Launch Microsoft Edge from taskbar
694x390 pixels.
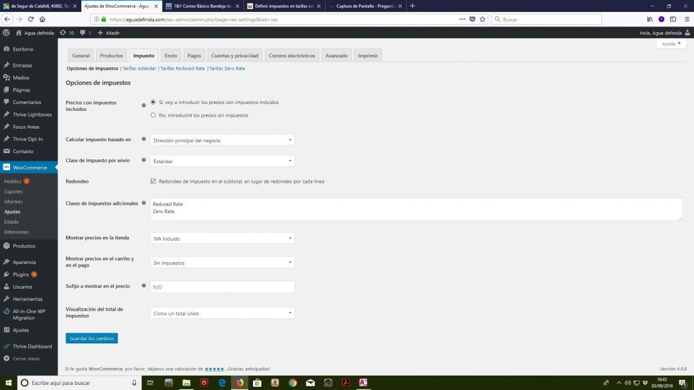coord(221,382)
